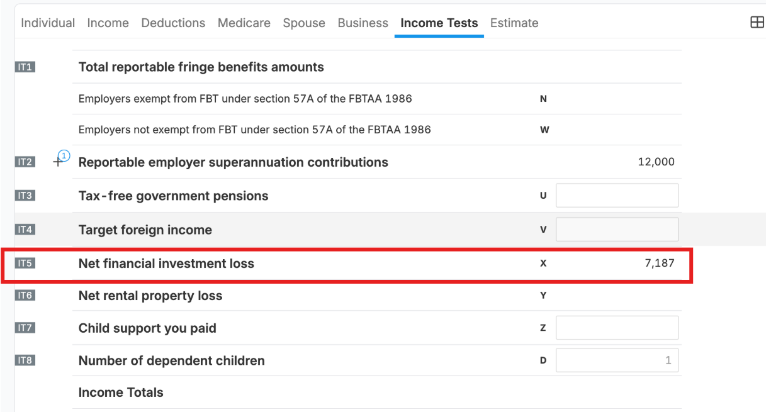Viewport: 766px width, 412px height.
Task: Click the Target foreign income input box
Action: coord(617,230)
